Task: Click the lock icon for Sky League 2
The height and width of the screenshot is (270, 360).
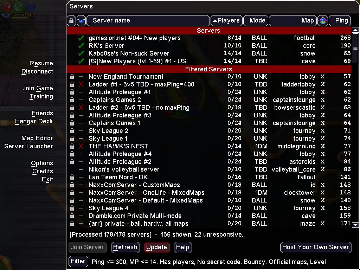Action: [x=72, y=131]
